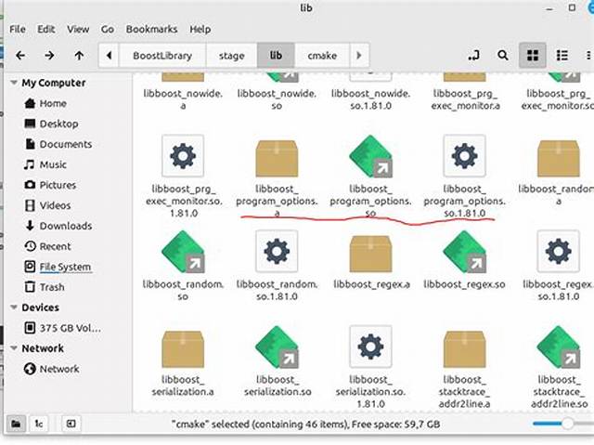Select libboost_stacktrace_addr2line.a package icon
The height and width of the screenshot is (445, 594).
(464, 349)
